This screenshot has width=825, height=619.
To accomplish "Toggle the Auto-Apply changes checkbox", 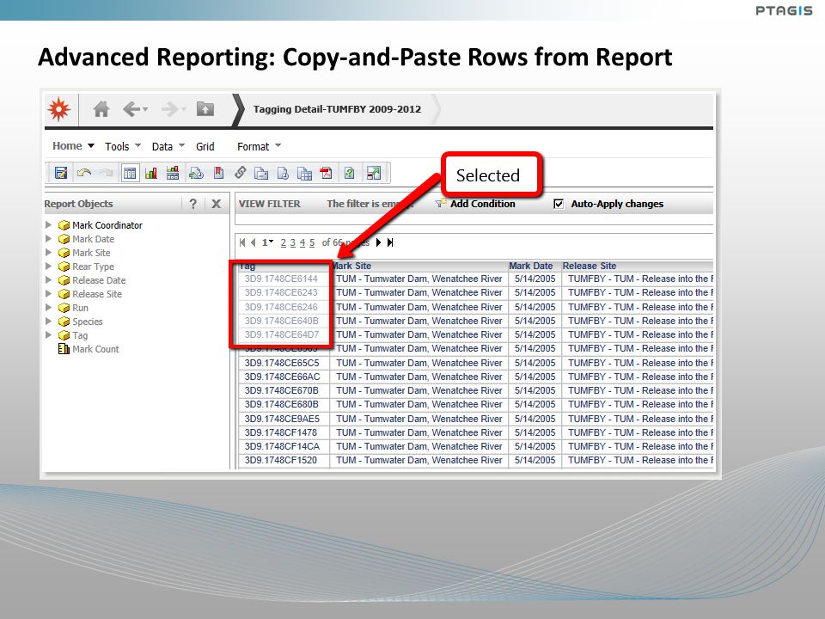I will point(559,204).
